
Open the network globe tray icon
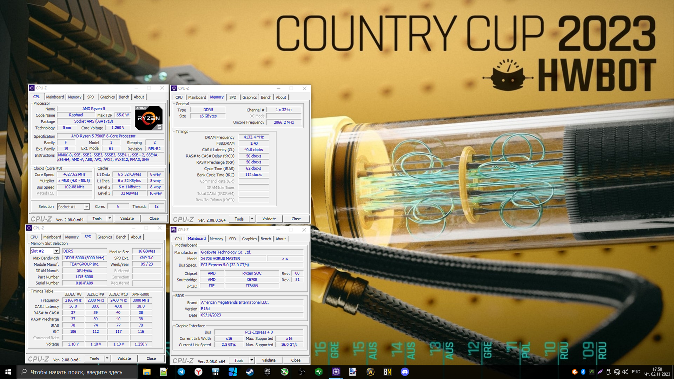pos(617,372)
